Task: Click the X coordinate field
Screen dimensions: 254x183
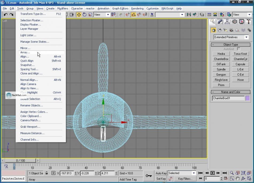Action: [x=67, y=173]
